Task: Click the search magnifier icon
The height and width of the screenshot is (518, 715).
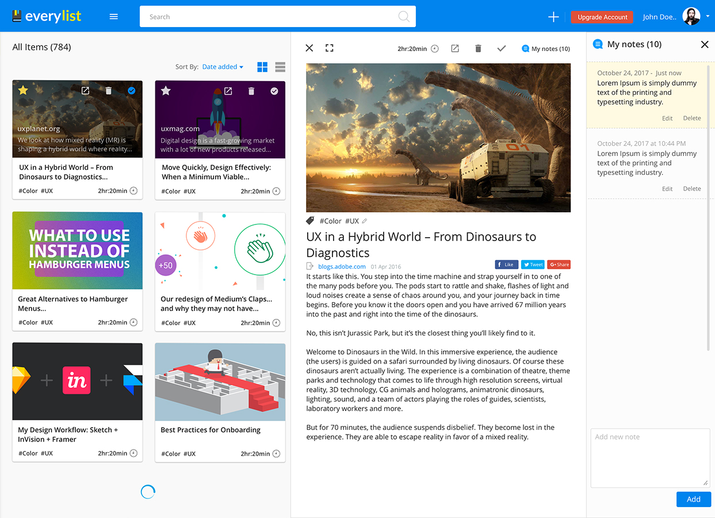Action: click(x=404, y=17)
